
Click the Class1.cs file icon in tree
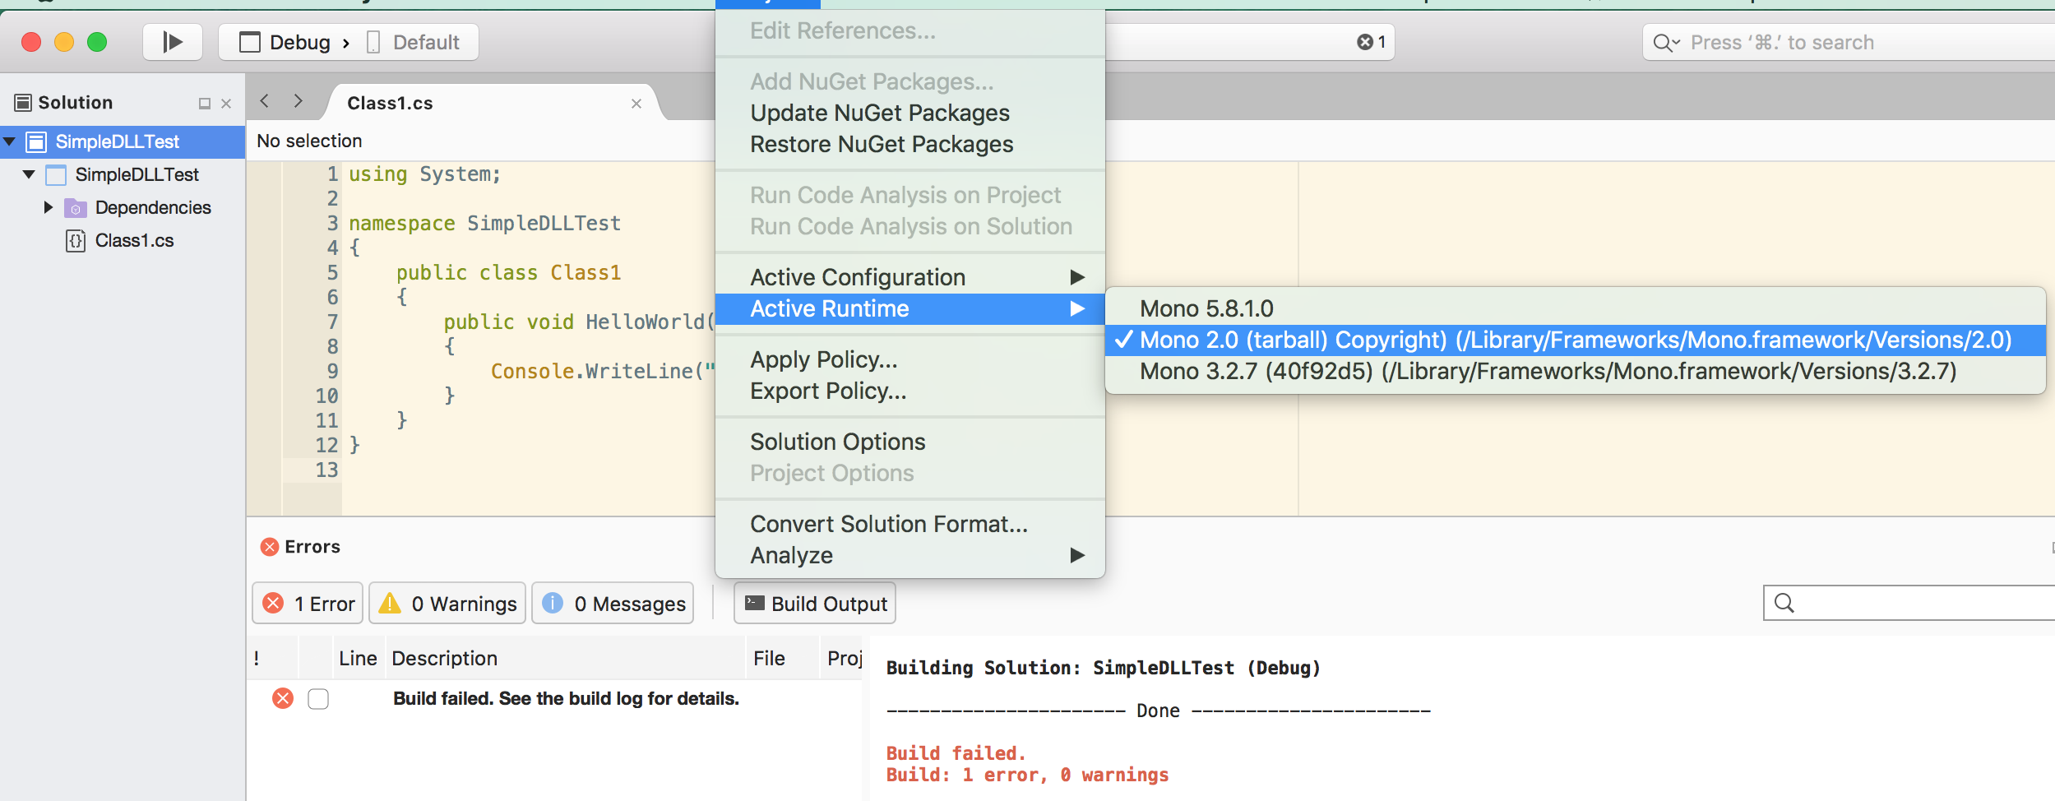point(76,241)
